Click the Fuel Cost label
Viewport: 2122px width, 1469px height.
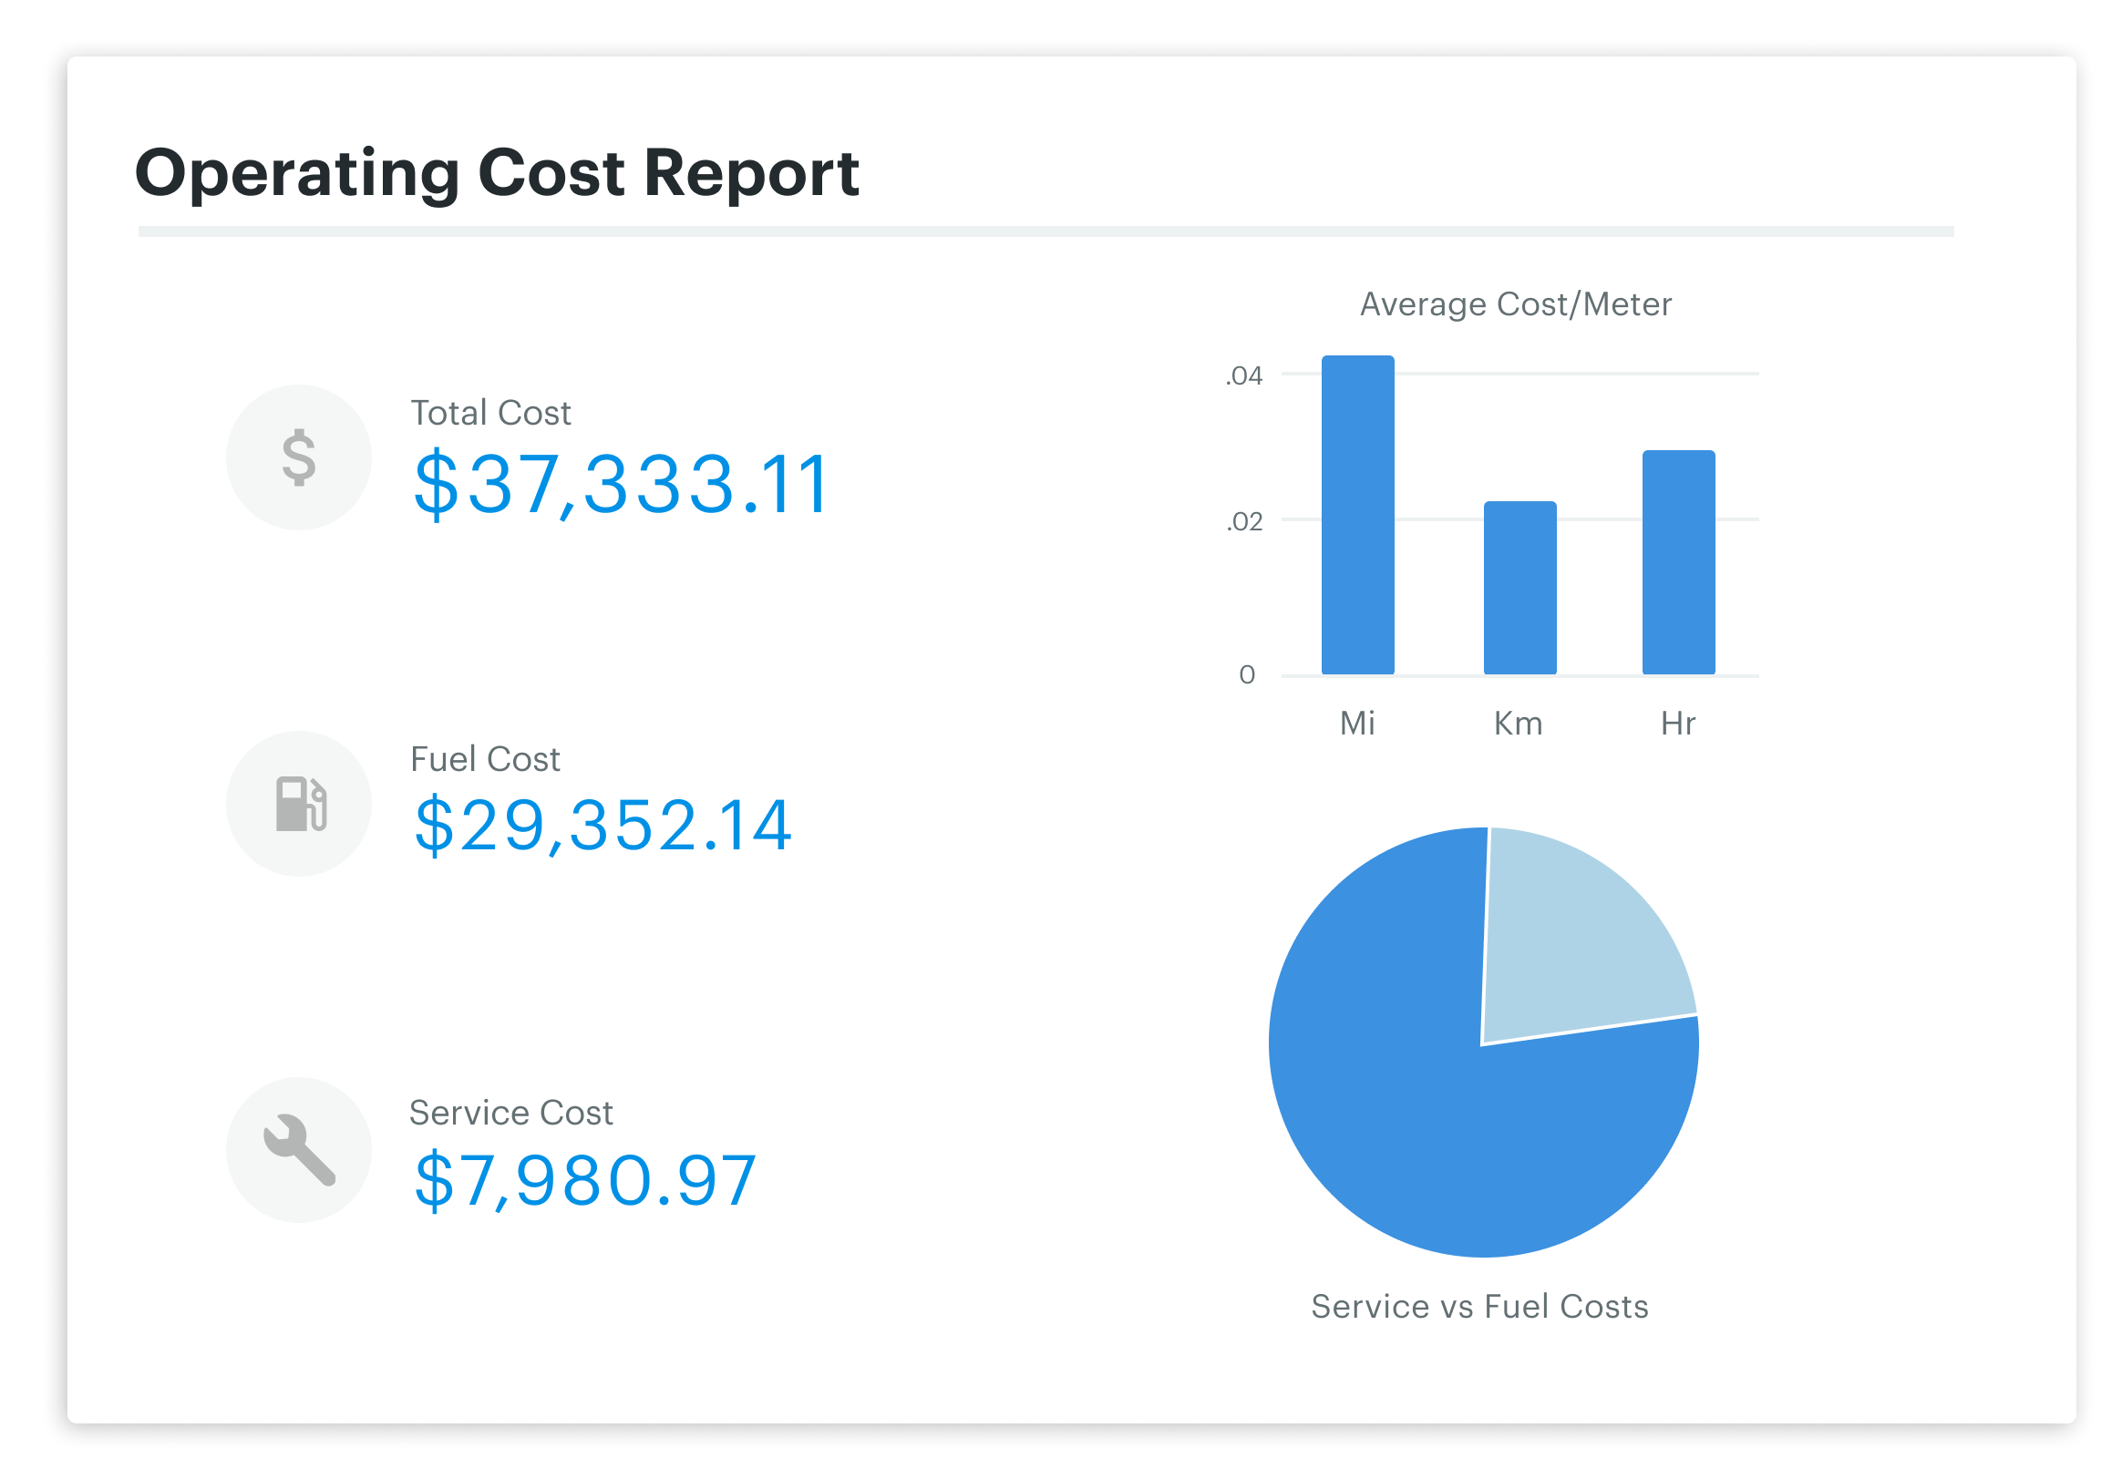pyautogui.click(x=485, y=759)
